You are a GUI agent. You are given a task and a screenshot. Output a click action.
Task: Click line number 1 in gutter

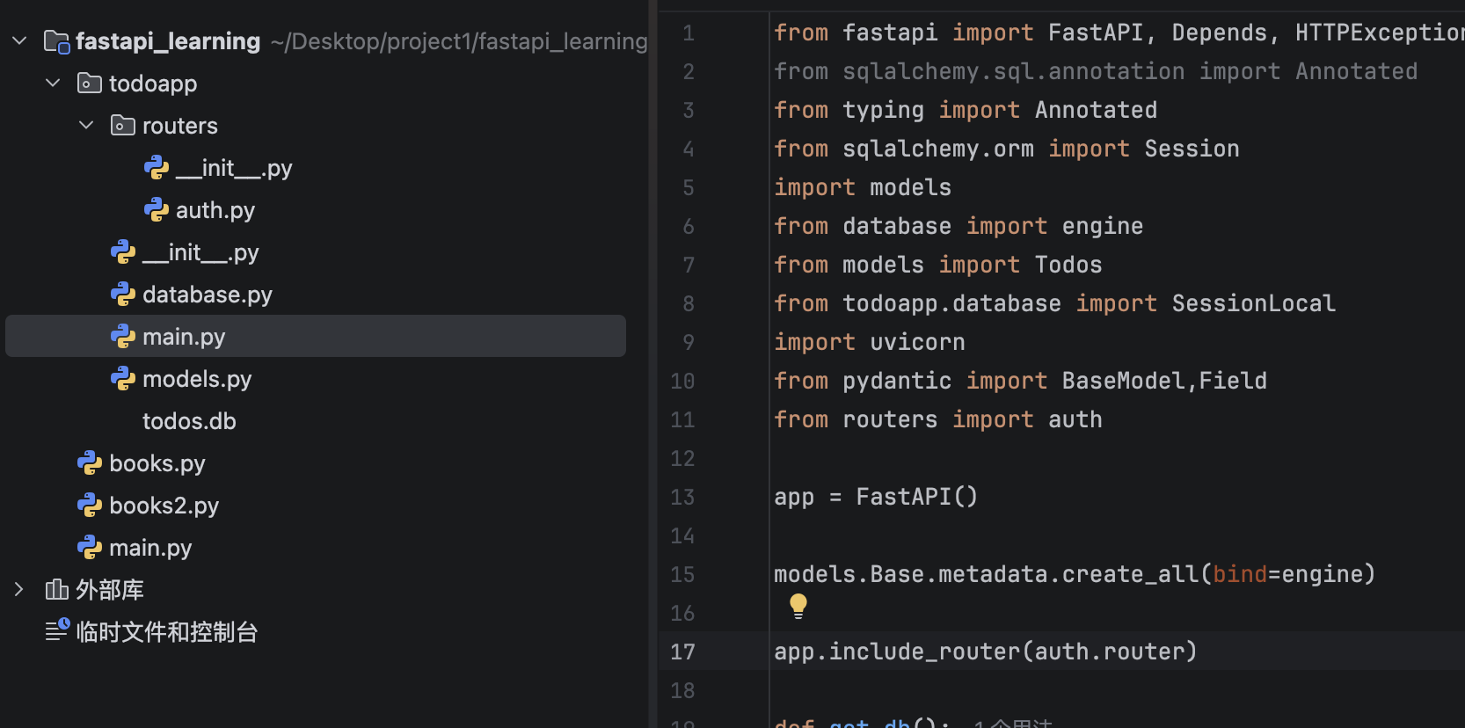click(x=689, y=33)
